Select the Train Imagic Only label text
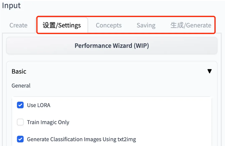The height and width of the screenshot is (146, 225). [x=48, y=122]
